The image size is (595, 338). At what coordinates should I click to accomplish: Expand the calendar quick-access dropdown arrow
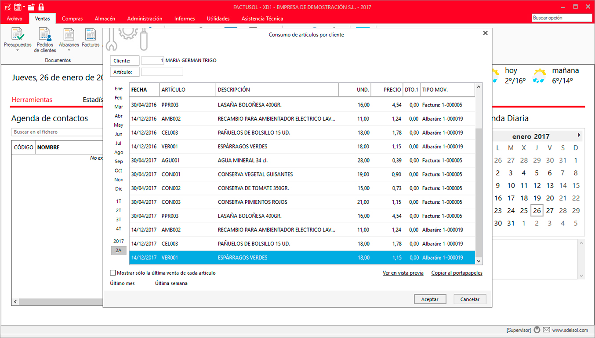(x=24, y=7)
